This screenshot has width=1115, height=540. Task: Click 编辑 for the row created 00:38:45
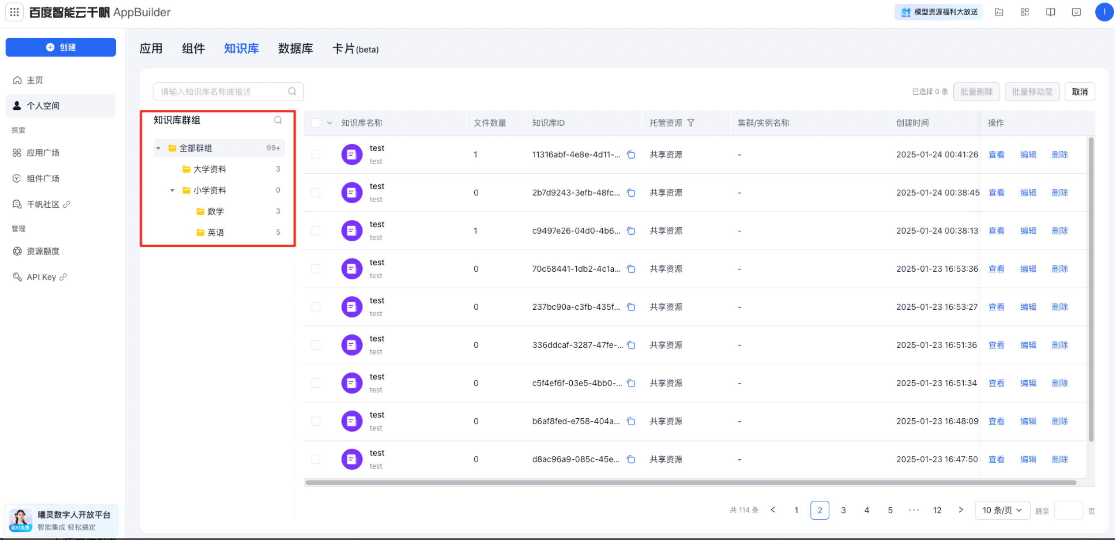1028,193
